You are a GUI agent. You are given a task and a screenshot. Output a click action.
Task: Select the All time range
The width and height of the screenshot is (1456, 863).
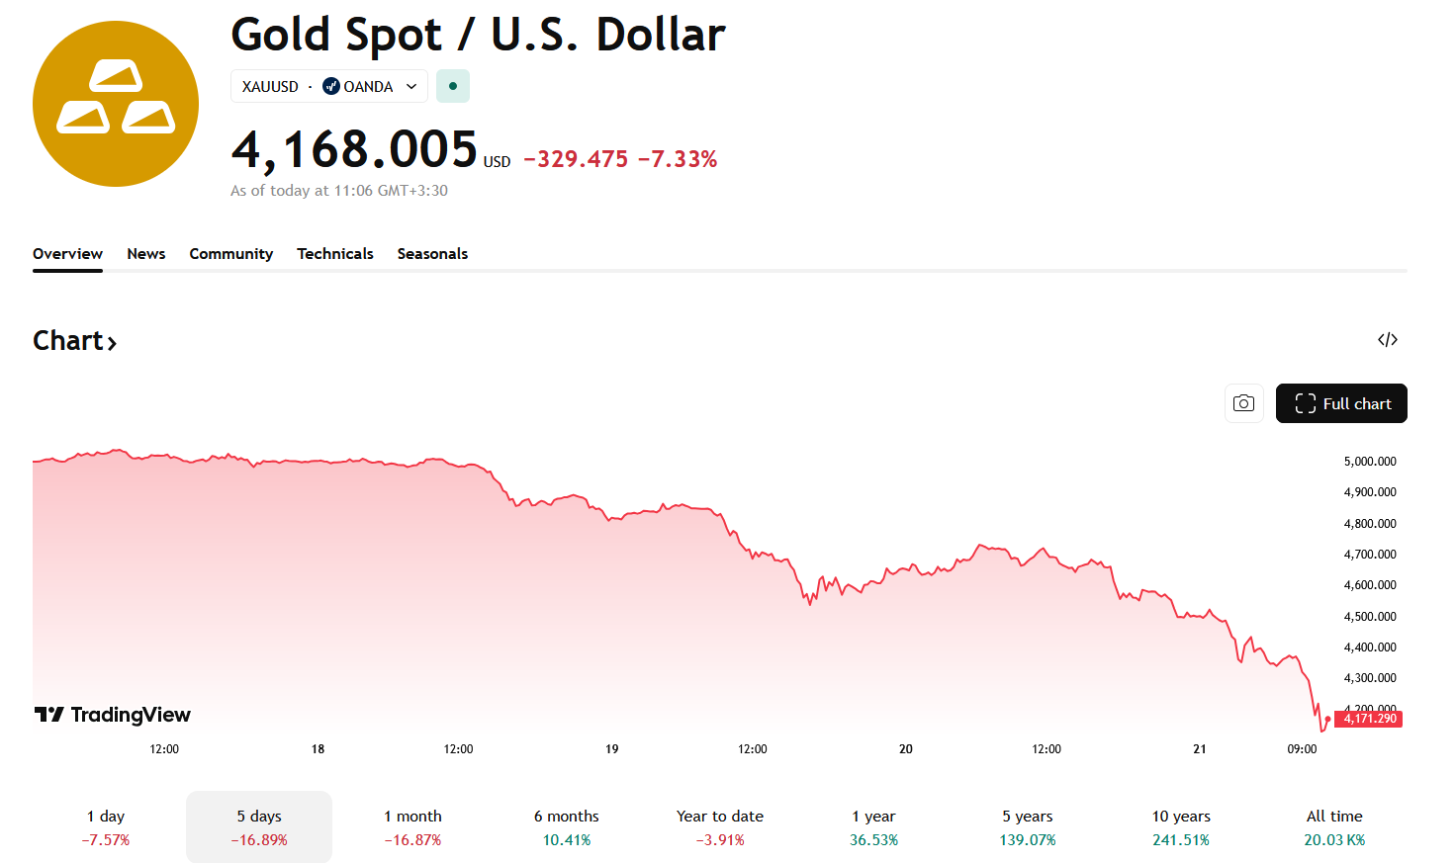1334,827
